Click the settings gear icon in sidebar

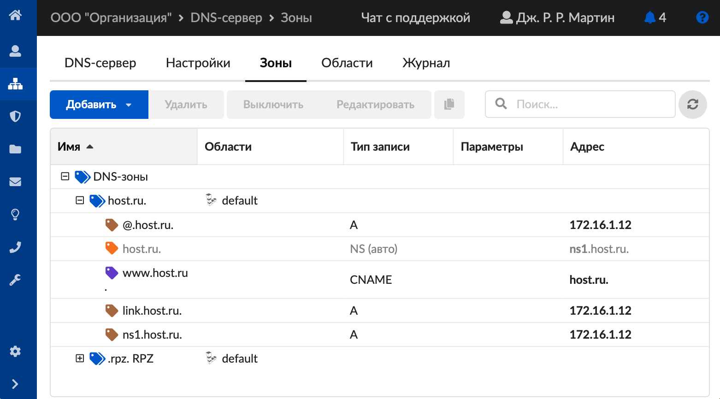(15, 352)
